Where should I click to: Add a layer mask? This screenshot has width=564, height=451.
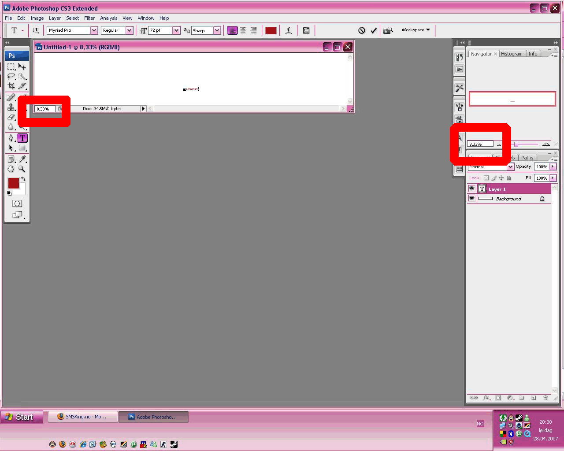click(498, 398)
